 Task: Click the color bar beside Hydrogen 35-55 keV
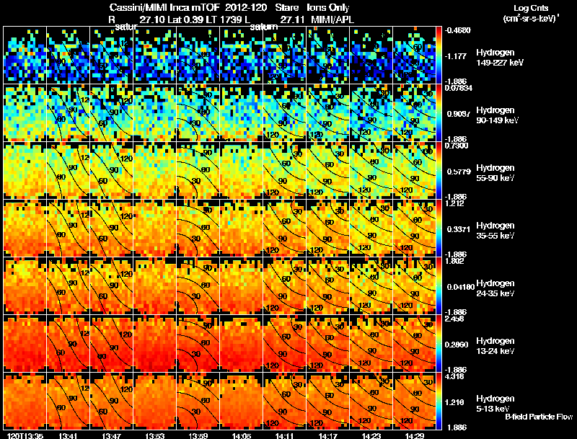[x=439, y=228]
